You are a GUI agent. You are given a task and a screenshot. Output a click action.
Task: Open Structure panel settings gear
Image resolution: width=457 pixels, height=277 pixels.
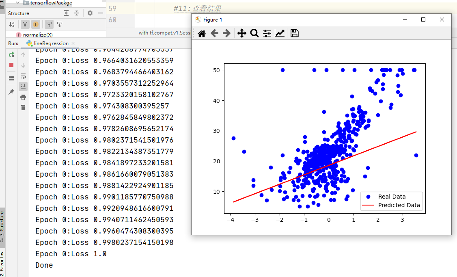coord(90,13)
